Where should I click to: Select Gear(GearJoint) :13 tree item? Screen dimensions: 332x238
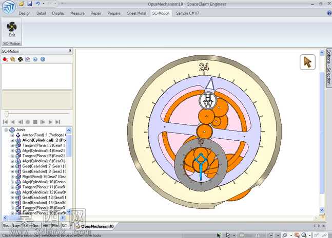44,197
